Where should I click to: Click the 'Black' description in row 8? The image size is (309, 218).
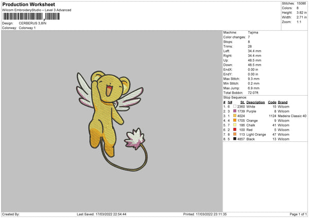pyautogui.click(x=250, y=139)
